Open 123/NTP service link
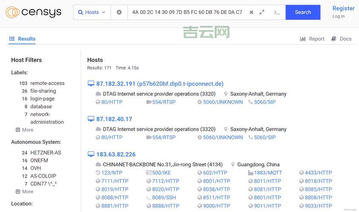 tap(112, 173)
